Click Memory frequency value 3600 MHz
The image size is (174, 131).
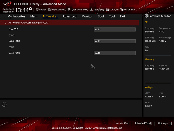pos(149,69)
